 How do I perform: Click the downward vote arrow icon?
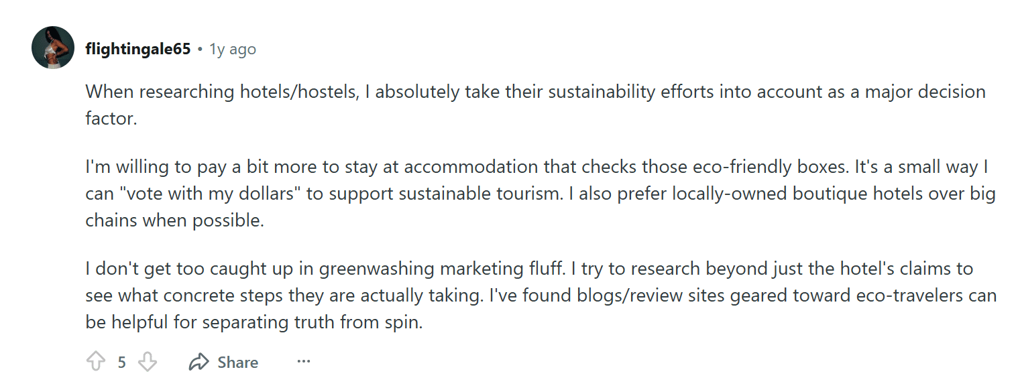pos(147,361)
